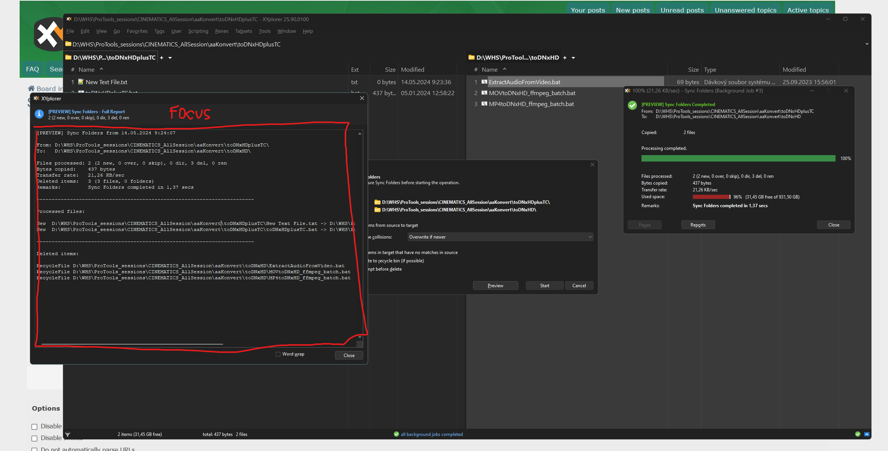The image size is (888, 451).
Task: Open the left pane tab list dropdown arrow
Action: pyautogui.click(x=170, y=58)
